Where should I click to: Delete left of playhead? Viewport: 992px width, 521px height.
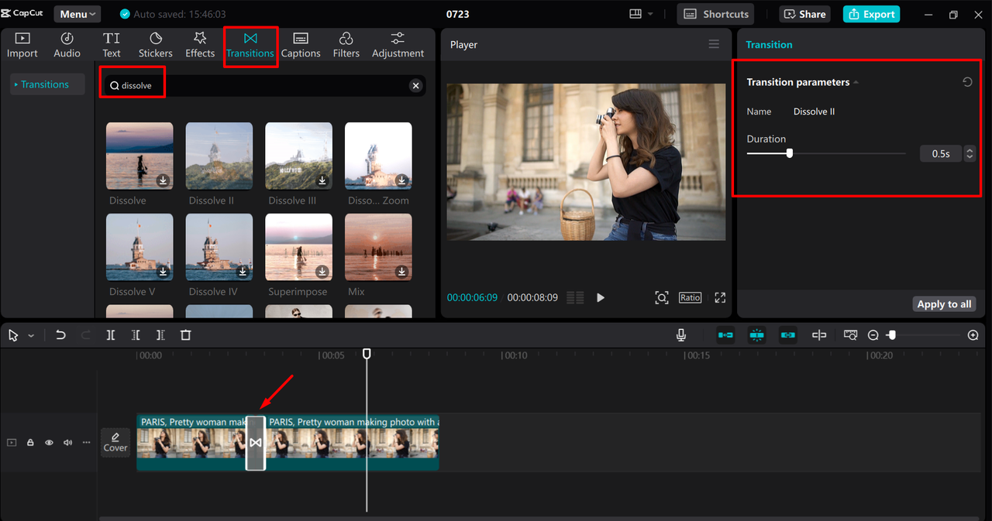tap(136, 335)
